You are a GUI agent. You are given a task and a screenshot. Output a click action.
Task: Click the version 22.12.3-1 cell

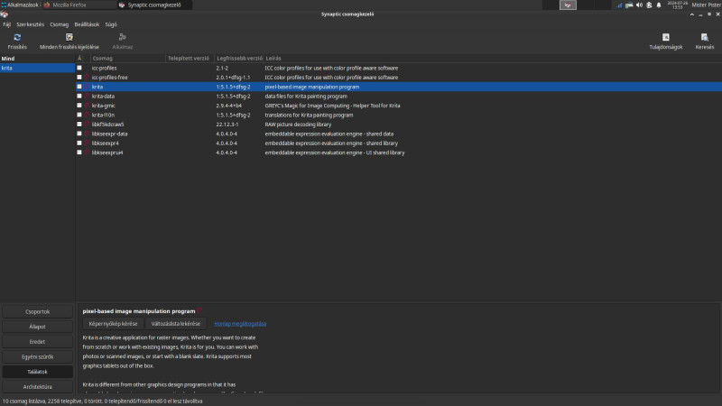coord(227,125)
